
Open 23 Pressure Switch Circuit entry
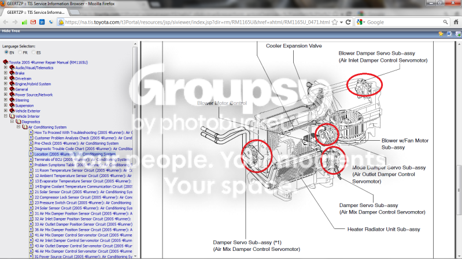[x=83, y=203]
